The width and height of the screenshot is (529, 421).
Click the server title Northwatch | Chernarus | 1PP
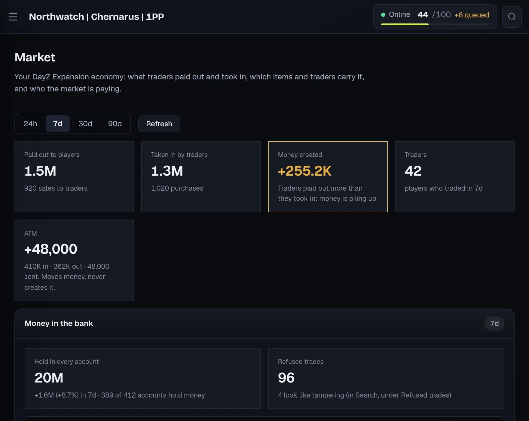point(96,17)
